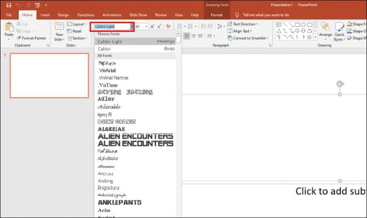Image resolution: width=367 pixels, height=218 pixels.
Task: Select slide 1 thumbnail
Action: (x=49, y=75)
